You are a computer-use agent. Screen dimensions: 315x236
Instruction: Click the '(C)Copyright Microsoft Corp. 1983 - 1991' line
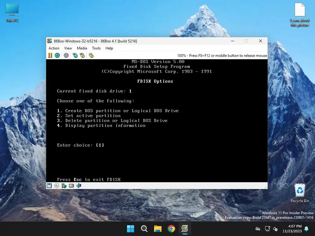(x=157, y=71)
